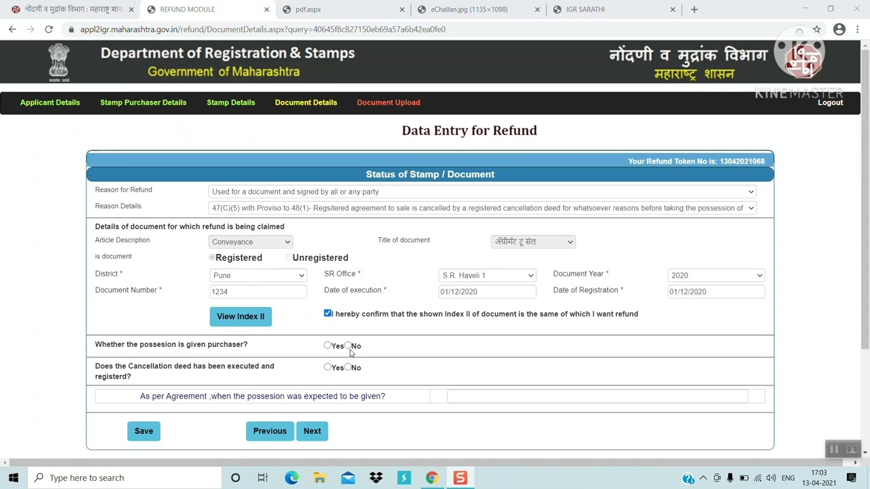
Task: Open Document Year dropdown
Action: [716, 275]
